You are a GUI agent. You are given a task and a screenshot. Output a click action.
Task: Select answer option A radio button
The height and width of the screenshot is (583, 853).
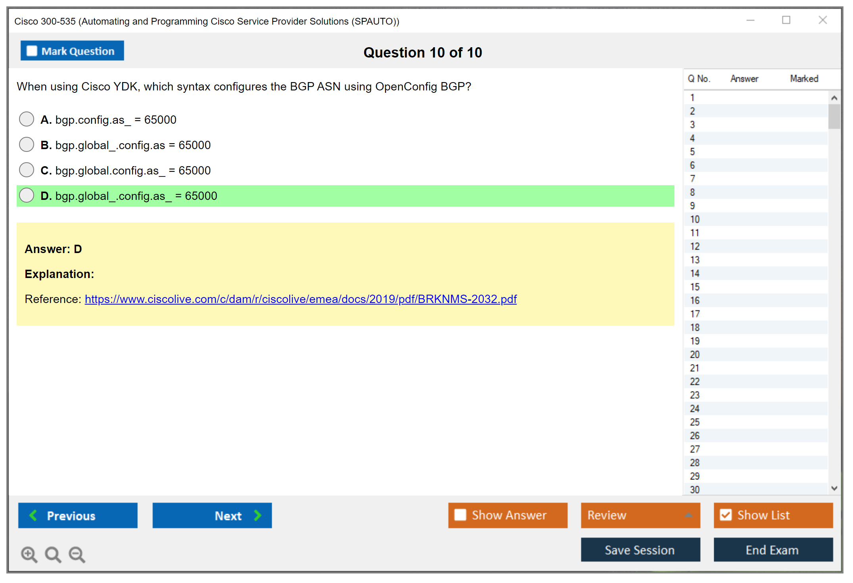(27, 119)
